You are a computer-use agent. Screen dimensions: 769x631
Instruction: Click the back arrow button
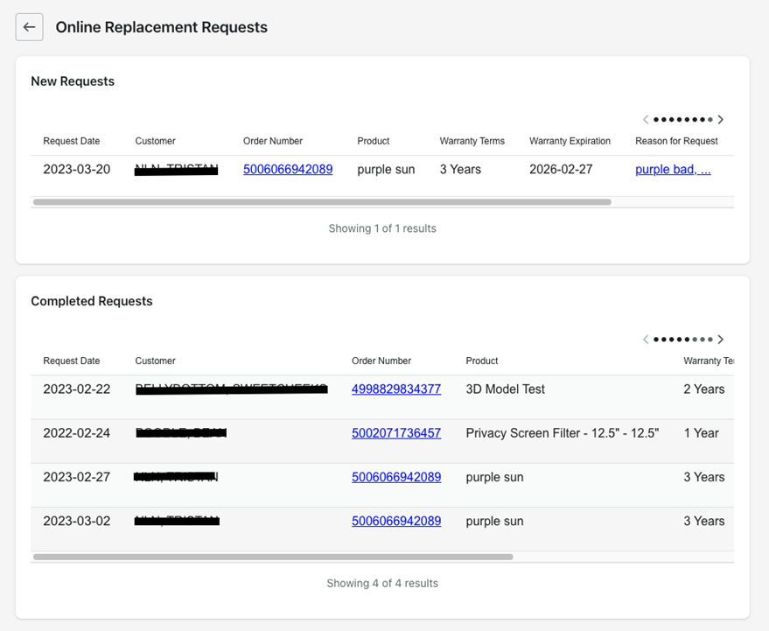tap(29, 27)
